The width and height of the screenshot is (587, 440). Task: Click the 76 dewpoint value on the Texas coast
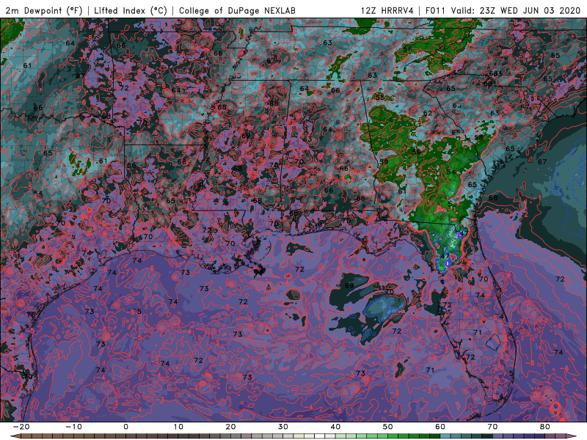(x=31, y=315)
